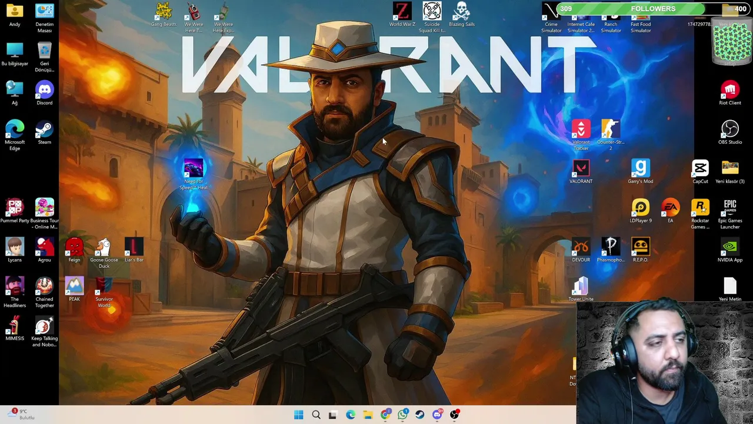Open WhatsApp from the taskbar
753x424 pixels.
click(x=402, y=415)
